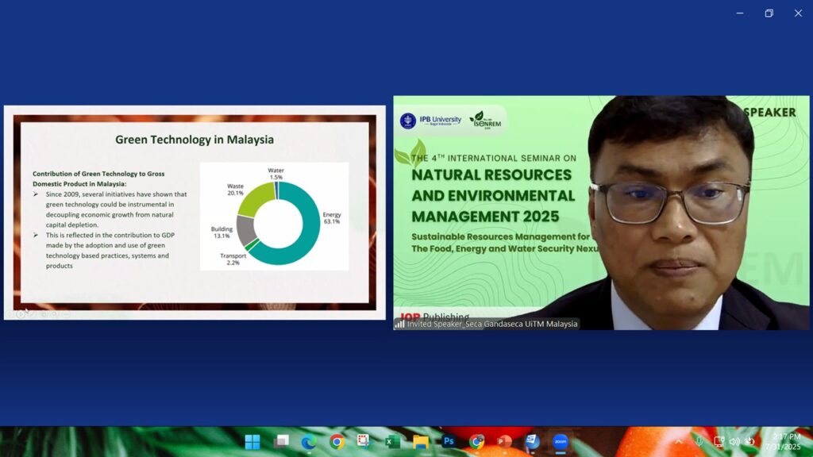
Task: Launch Photoshop from the taskbar
Action: (449, 442)
